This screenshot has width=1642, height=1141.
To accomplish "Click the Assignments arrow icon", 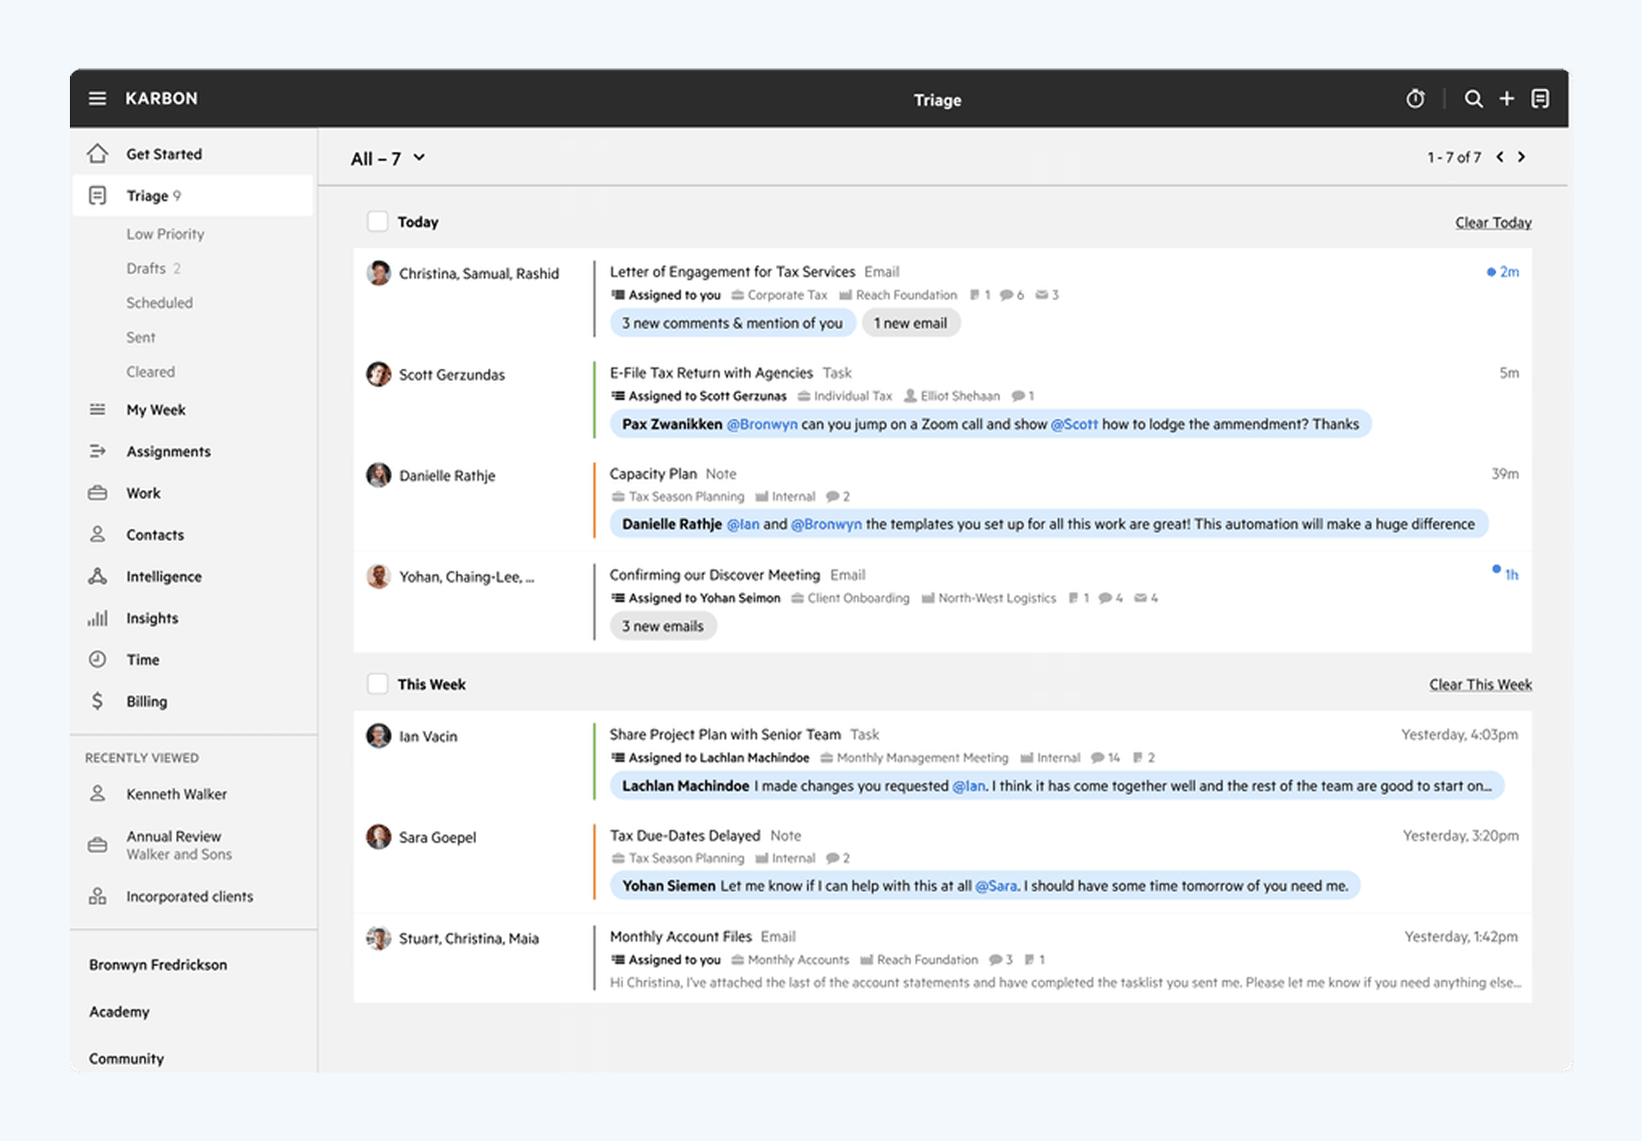I will coord(97,451).
